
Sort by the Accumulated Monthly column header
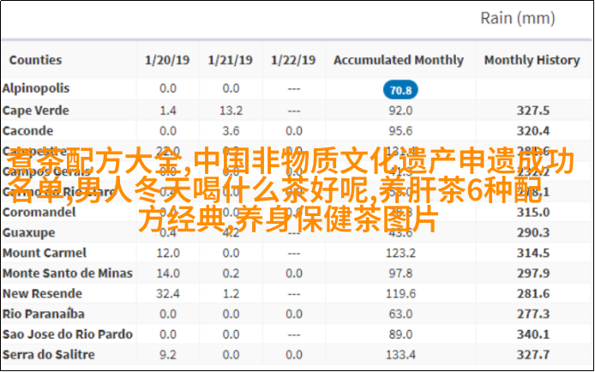(399, 60)
